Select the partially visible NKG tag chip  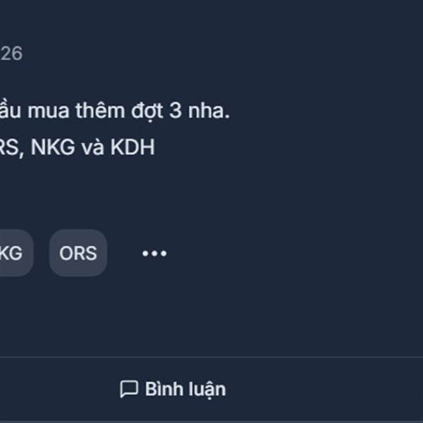pyautogui.click(x=16, y=253)
